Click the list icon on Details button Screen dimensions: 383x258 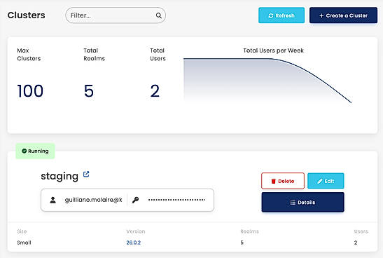[x=293, y=203]
